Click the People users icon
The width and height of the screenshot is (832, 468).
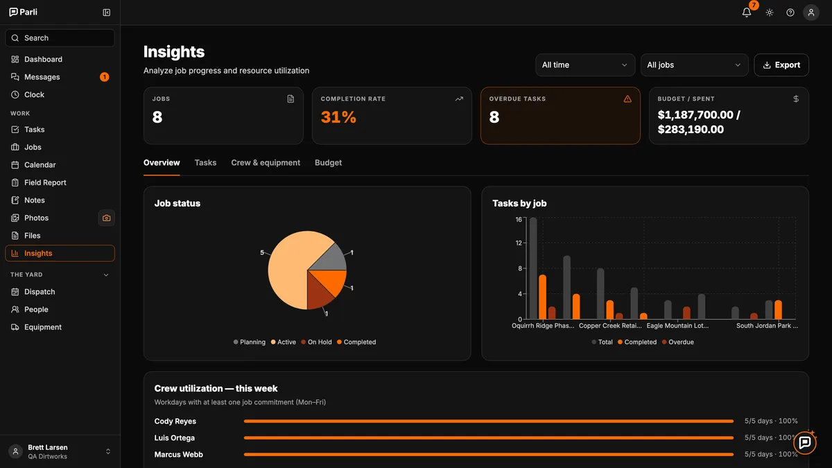pos(15,310)
